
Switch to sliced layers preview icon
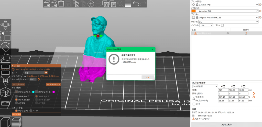tap(16, 122)
